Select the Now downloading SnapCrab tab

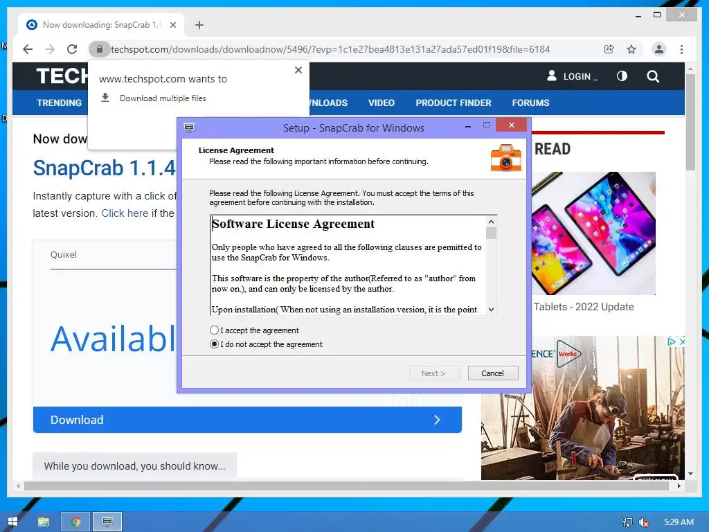point(101,25)
